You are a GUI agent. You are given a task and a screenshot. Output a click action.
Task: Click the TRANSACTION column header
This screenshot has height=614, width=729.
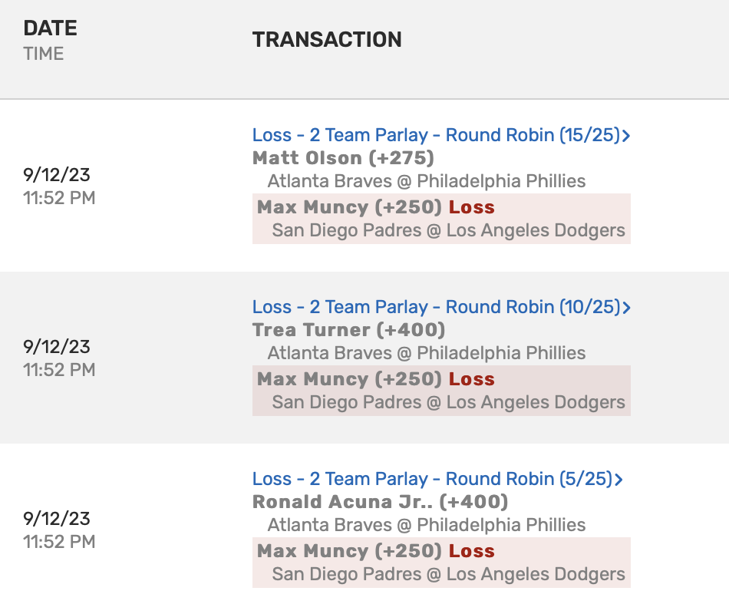tap(327, 40)
